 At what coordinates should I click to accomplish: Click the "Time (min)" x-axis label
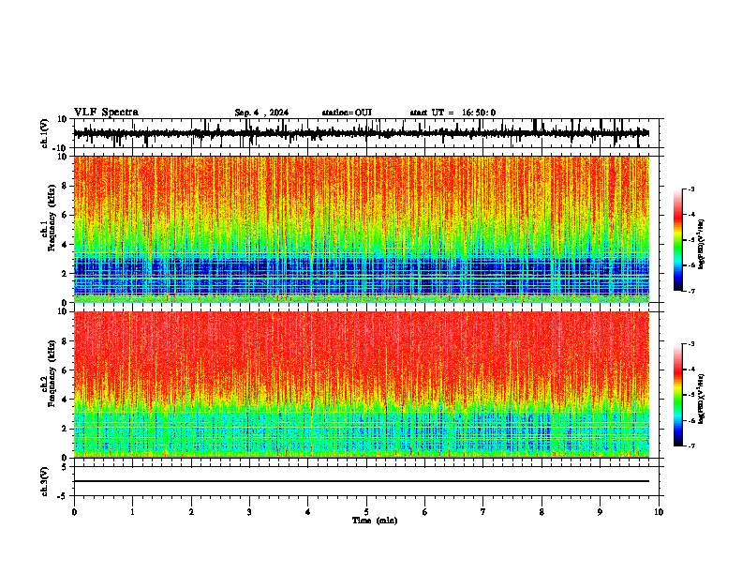coord(375,521)
